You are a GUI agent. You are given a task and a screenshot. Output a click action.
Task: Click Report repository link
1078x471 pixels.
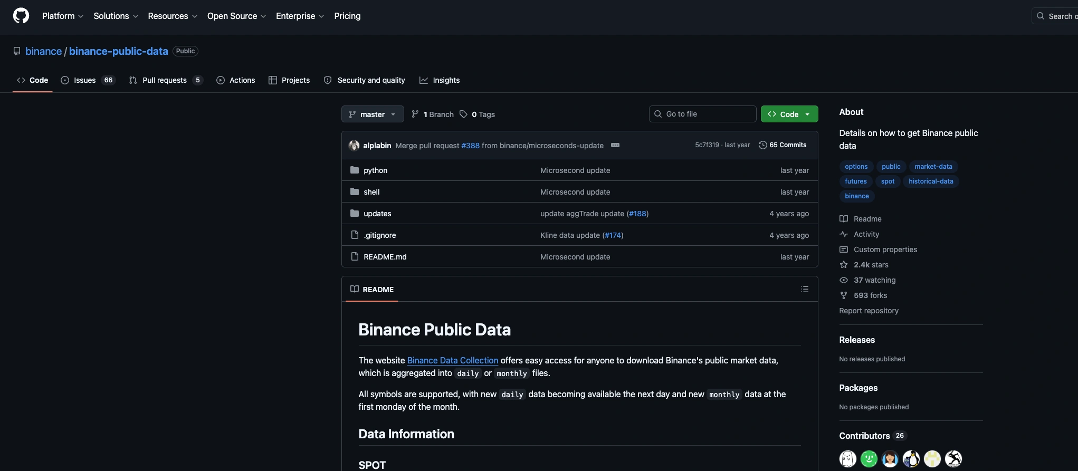(x=869, y=311)
